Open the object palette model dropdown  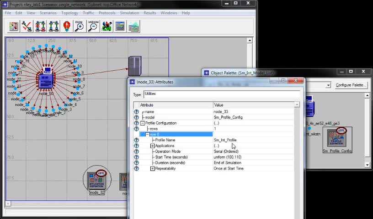[328, 85]
